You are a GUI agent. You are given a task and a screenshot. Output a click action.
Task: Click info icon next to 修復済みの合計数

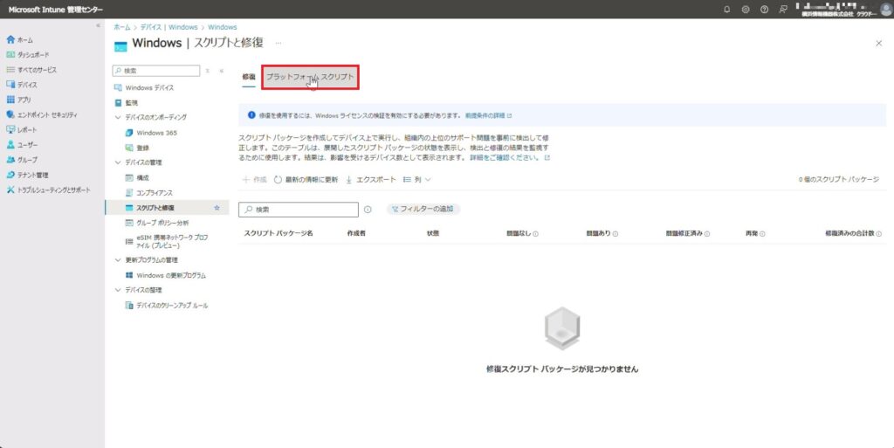pyautogui.click(x=878, y=234)
